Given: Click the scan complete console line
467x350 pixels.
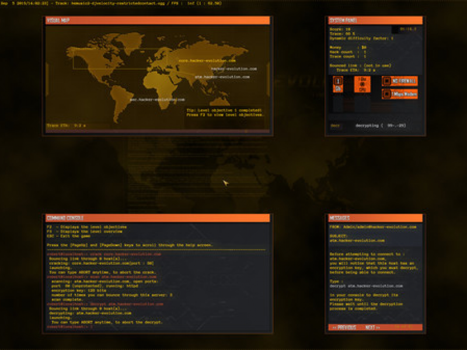Looking at the screenshot, I should 67,299.
